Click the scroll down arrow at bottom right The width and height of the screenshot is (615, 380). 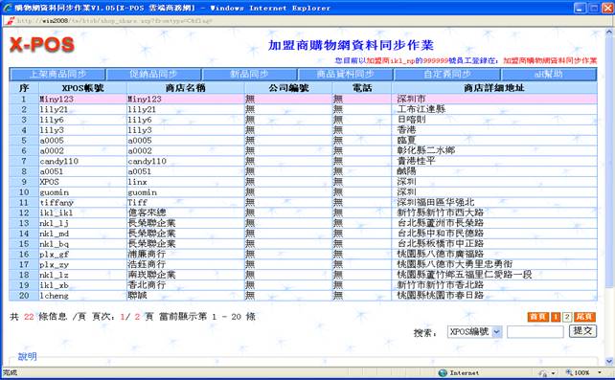click(x=609, y=361)
